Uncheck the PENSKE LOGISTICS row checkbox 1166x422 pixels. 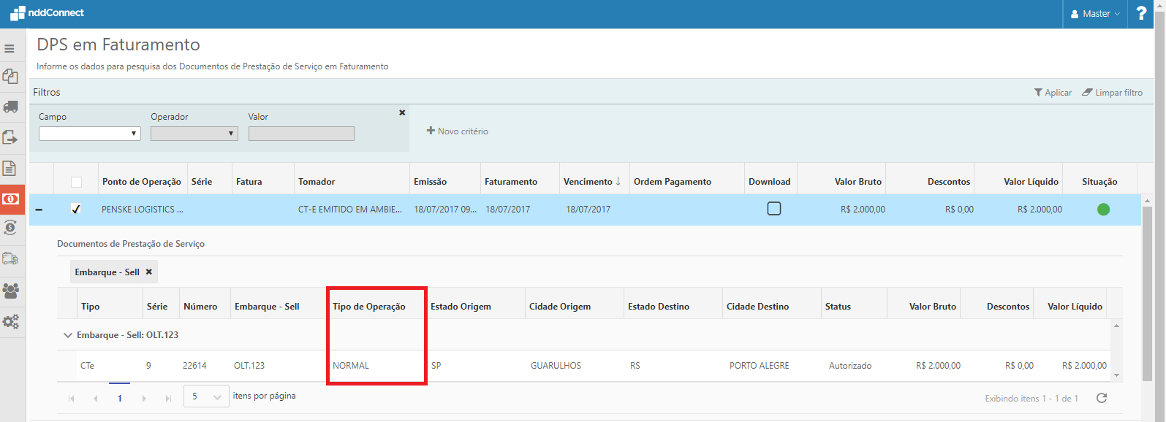coord(75,209)
